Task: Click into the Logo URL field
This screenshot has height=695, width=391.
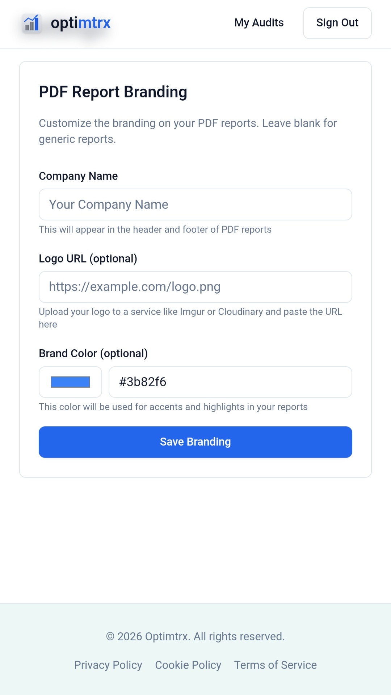Action: point(195,287)
